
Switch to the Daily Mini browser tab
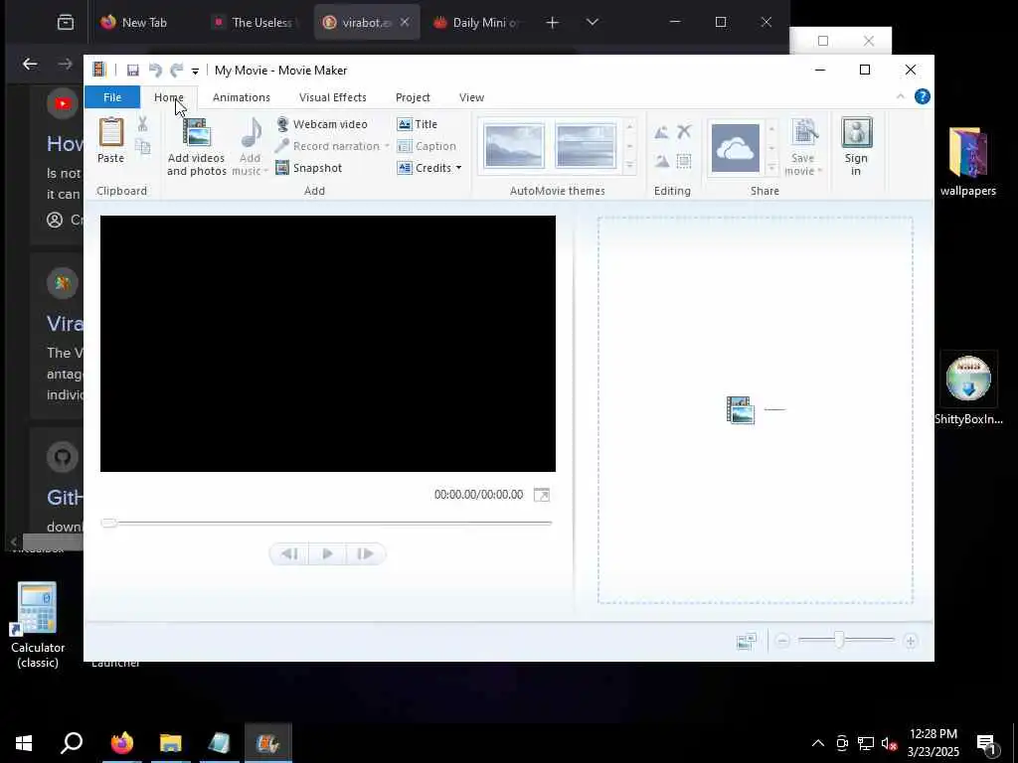(x=477, y=23)
